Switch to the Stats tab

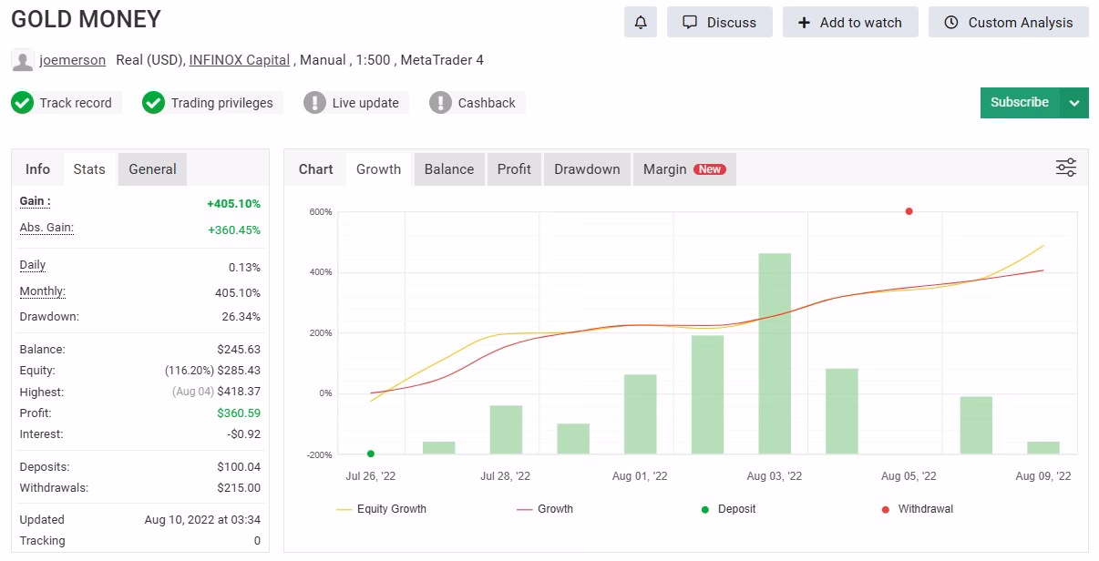tap(89, 169)
